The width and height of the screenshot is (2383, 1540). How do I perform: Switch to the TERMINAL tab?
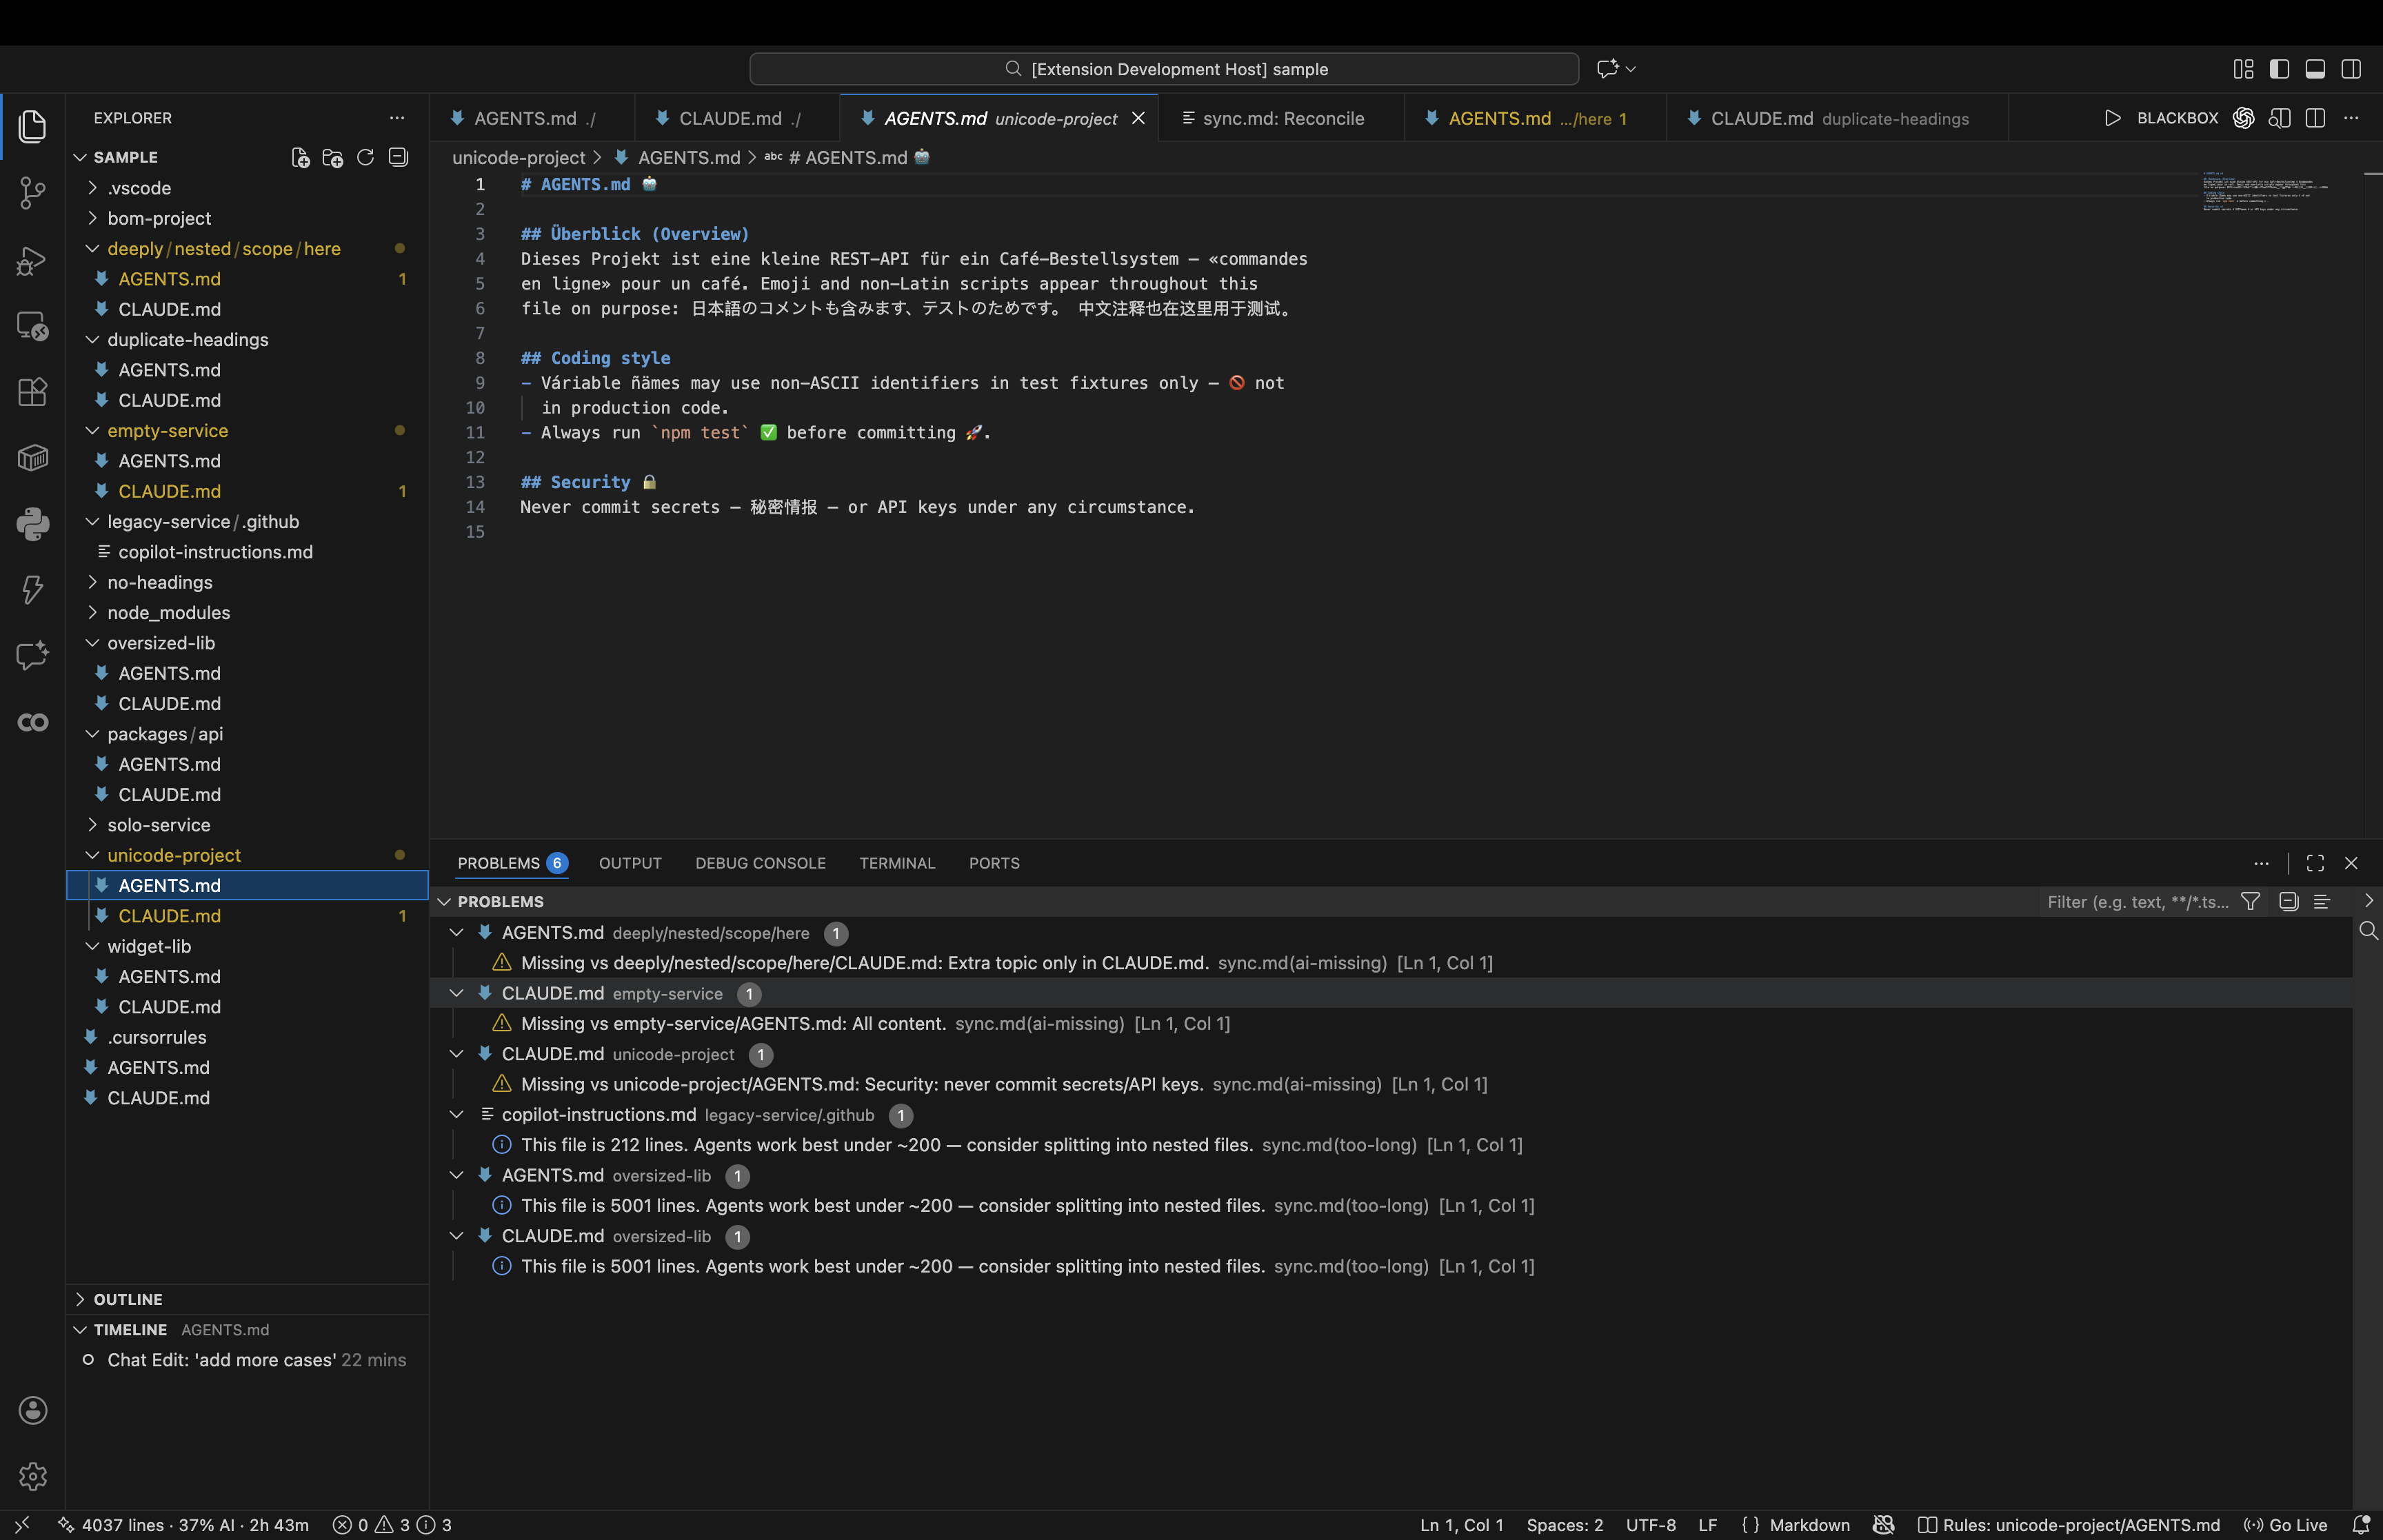(x=897, y=863)
